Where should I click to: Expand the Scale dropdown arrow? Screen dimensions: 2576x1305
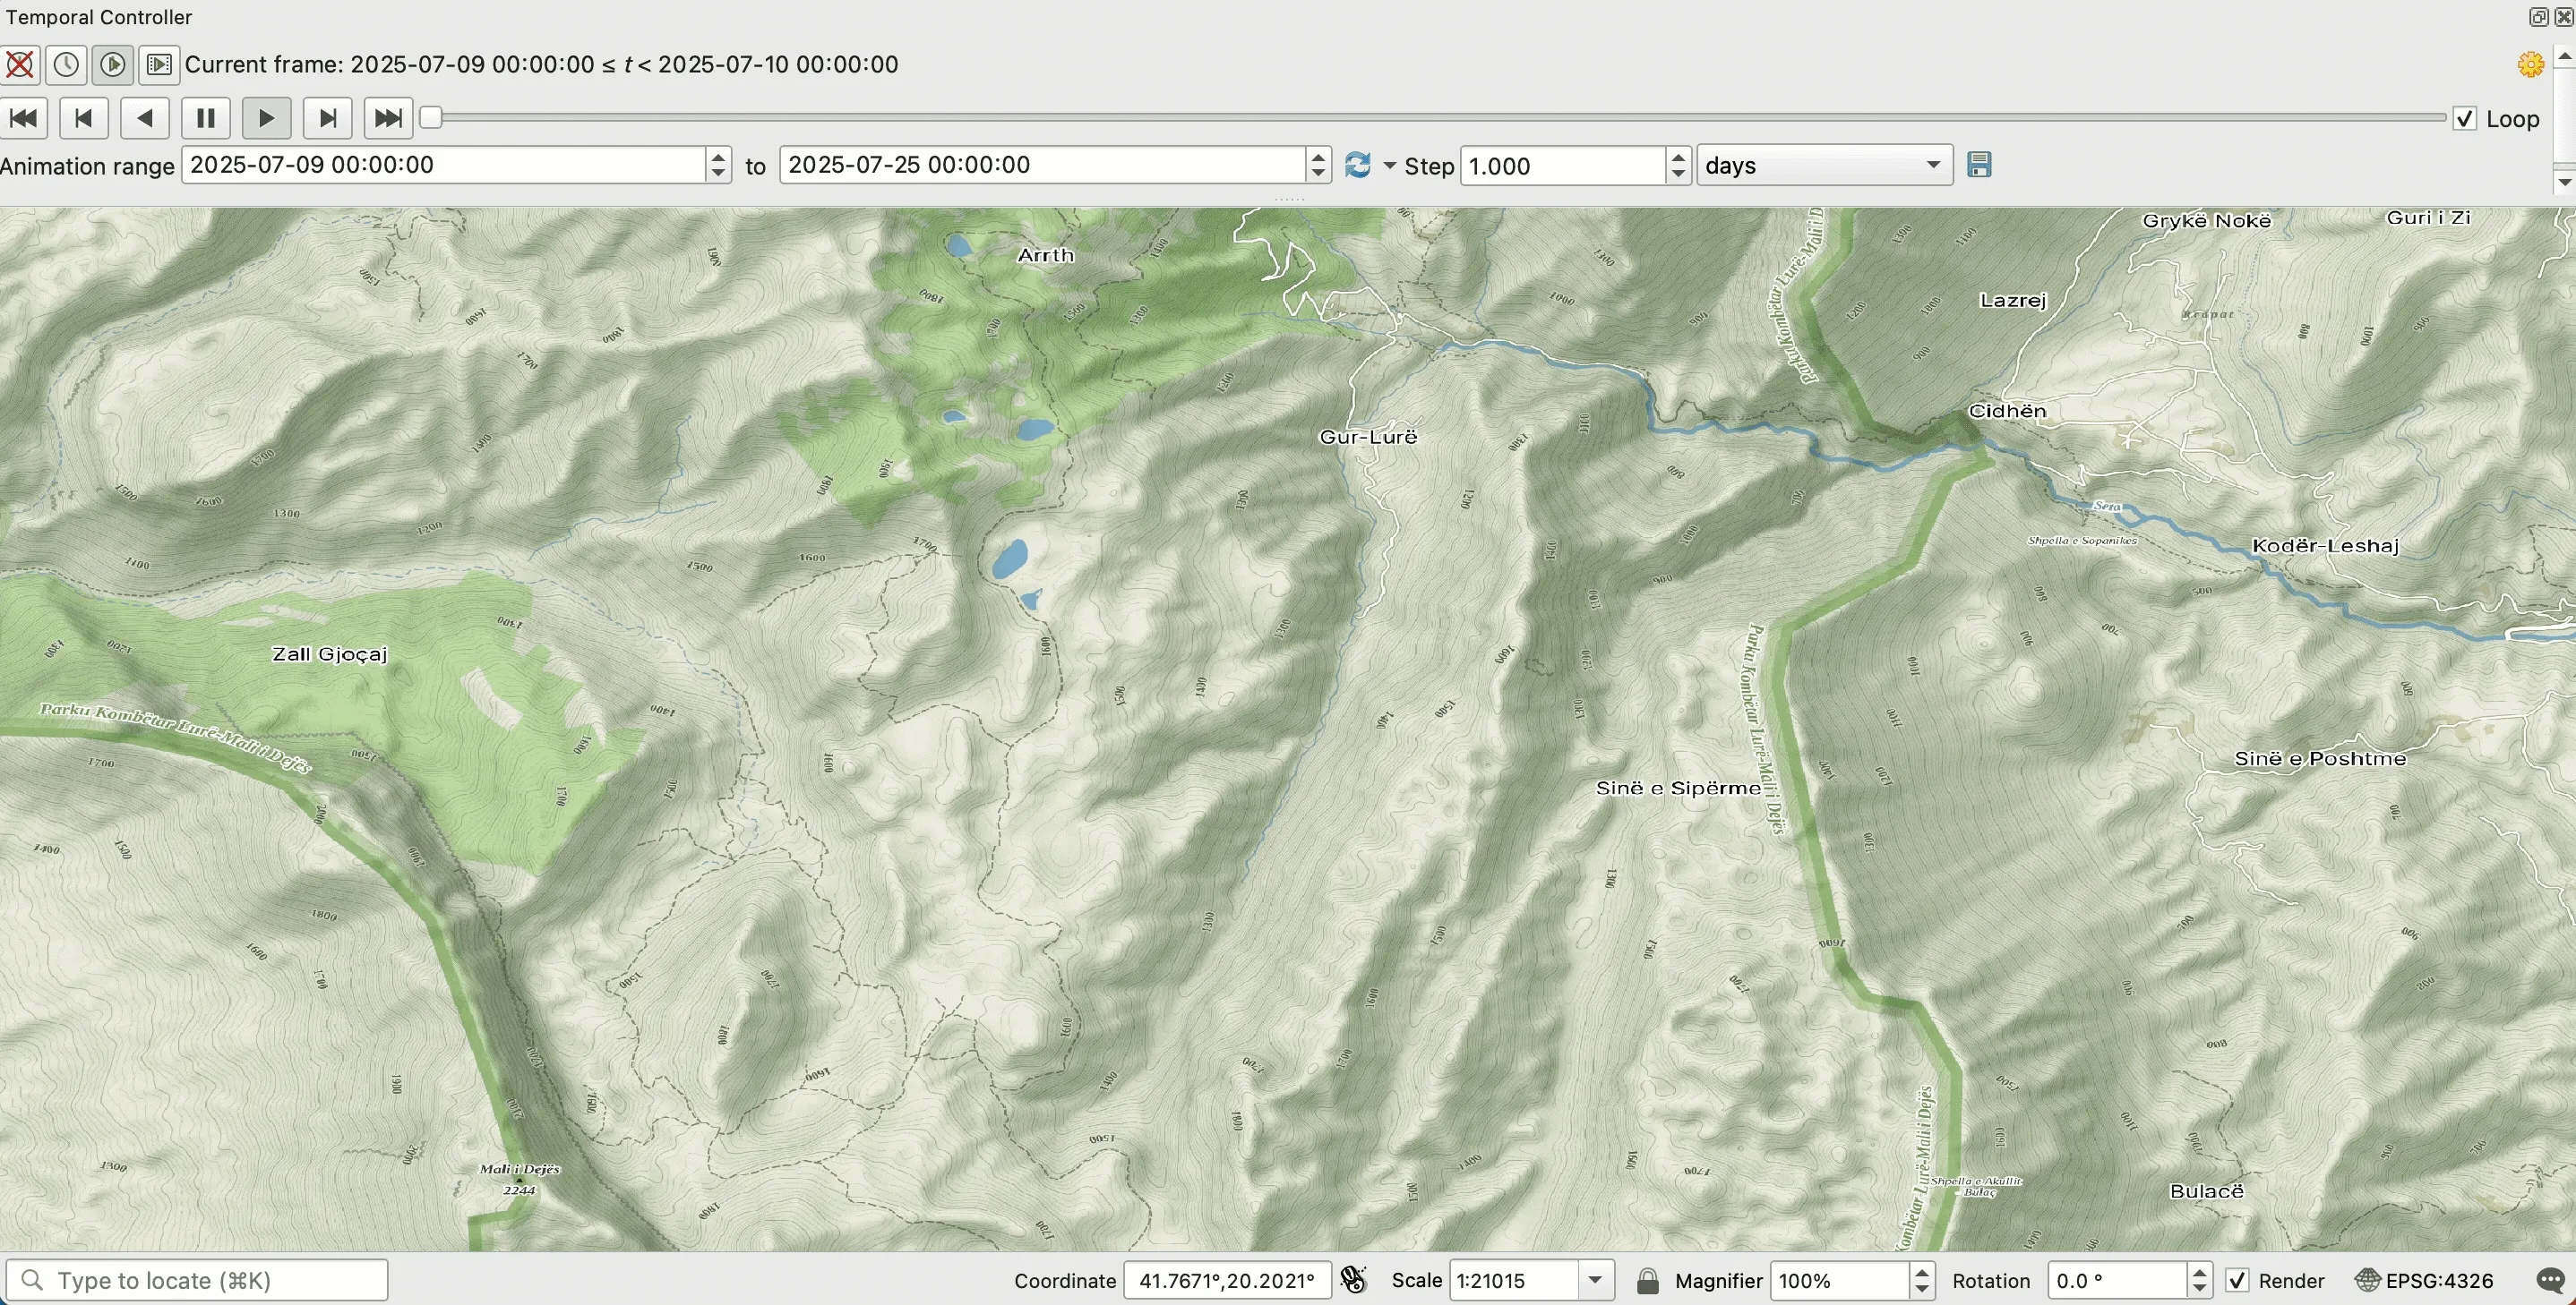click(x=1595, y=1280)
